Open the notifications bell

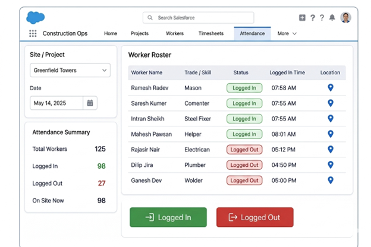click(x=332, y=17)
